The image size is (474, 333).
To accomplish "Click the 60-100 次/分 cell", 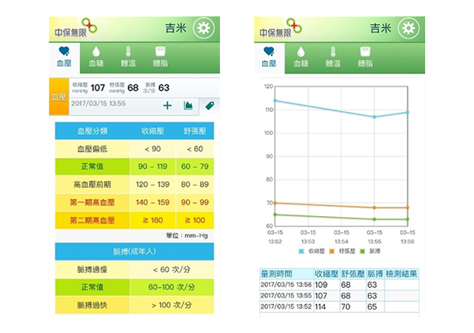I will [172, 287].
